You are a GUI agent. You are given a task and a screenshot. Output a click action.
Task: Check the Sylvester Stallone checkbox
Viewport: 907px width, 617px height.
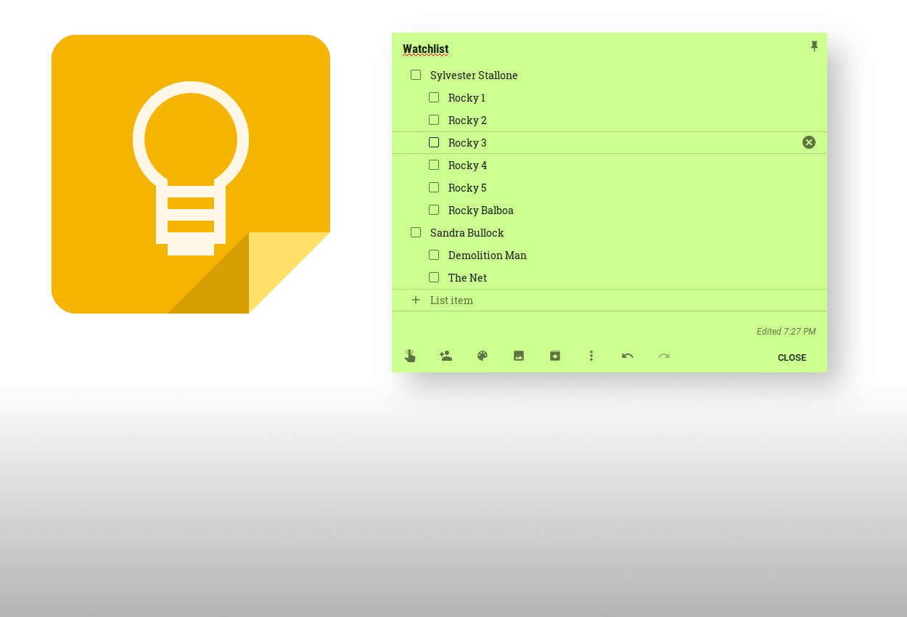point(416,75)
